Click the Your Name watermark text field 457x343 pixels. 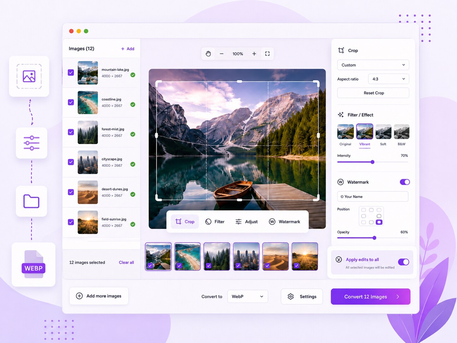coord(373,196)
